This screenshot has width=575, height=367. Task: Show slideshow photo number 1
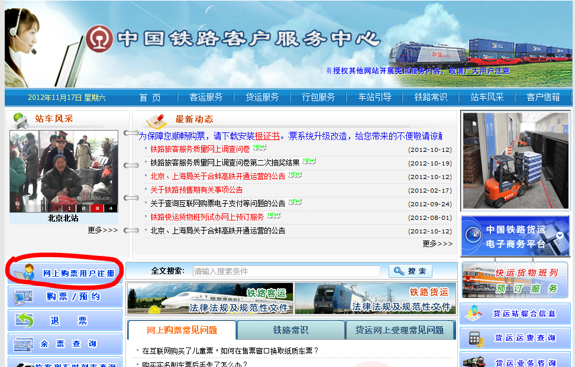69,208
